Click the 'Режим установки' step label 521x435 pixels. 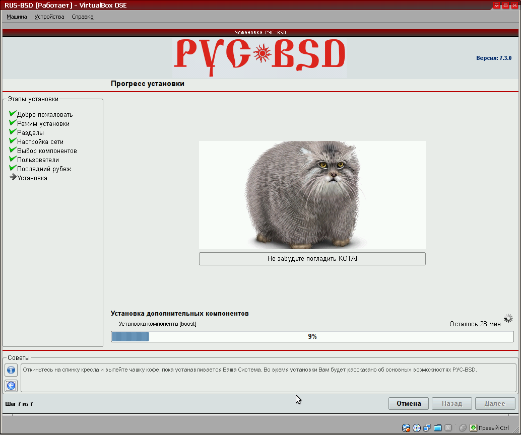[43, 123]
